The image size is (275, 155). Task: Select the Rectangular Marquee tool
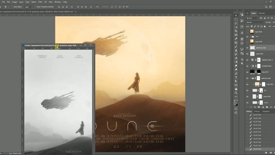click(x=236, y=19)
